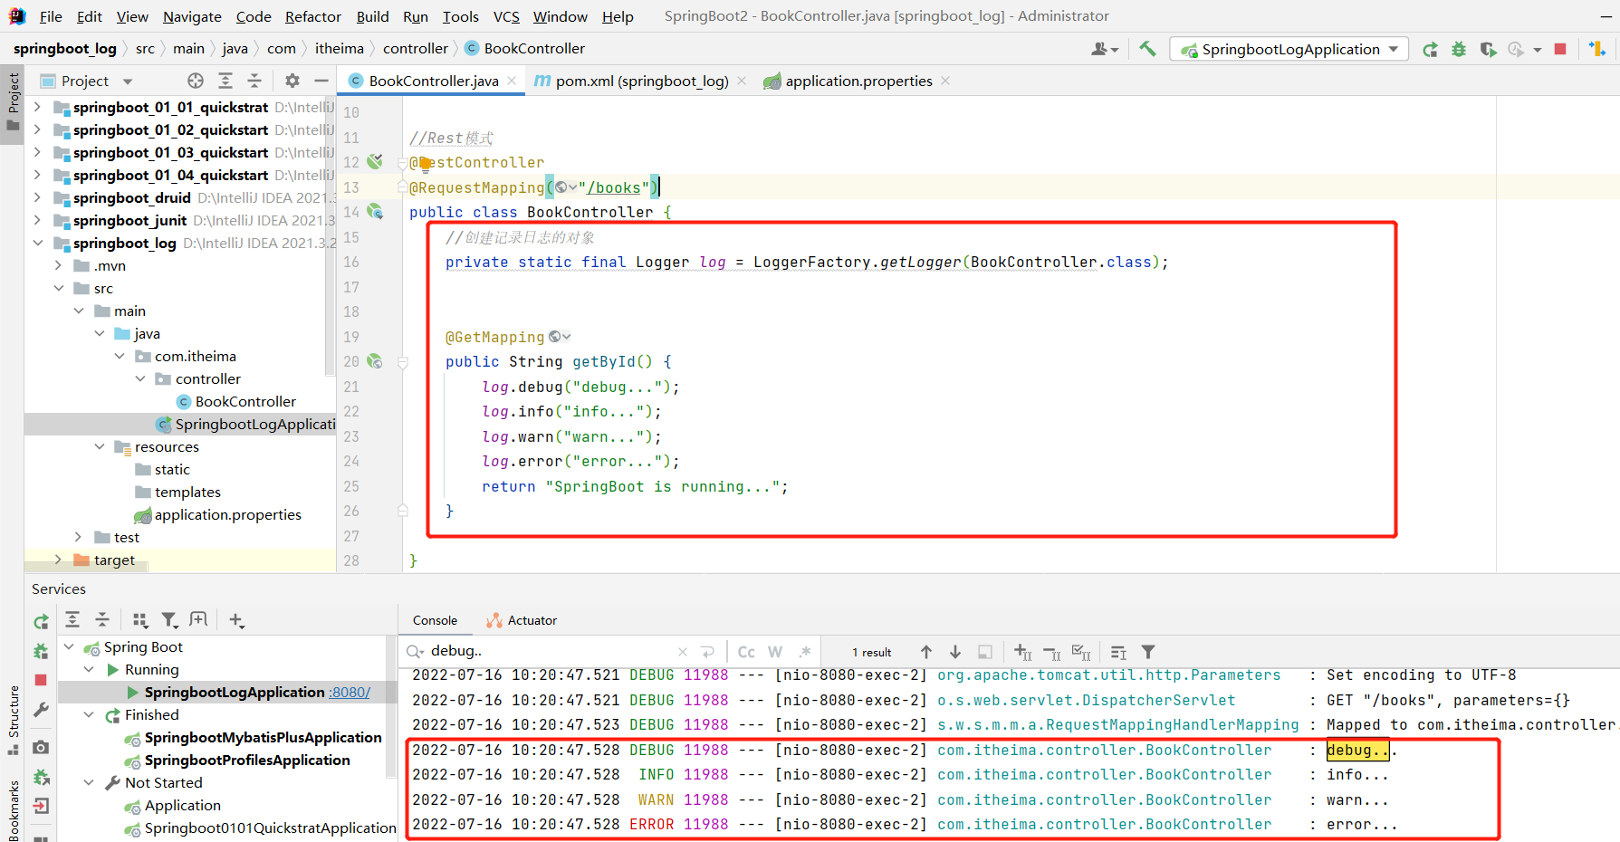Viewport: 1620px width, 842px height.
Task: Open the Services filter funnel icon
Action: click(x=169, y=619)
